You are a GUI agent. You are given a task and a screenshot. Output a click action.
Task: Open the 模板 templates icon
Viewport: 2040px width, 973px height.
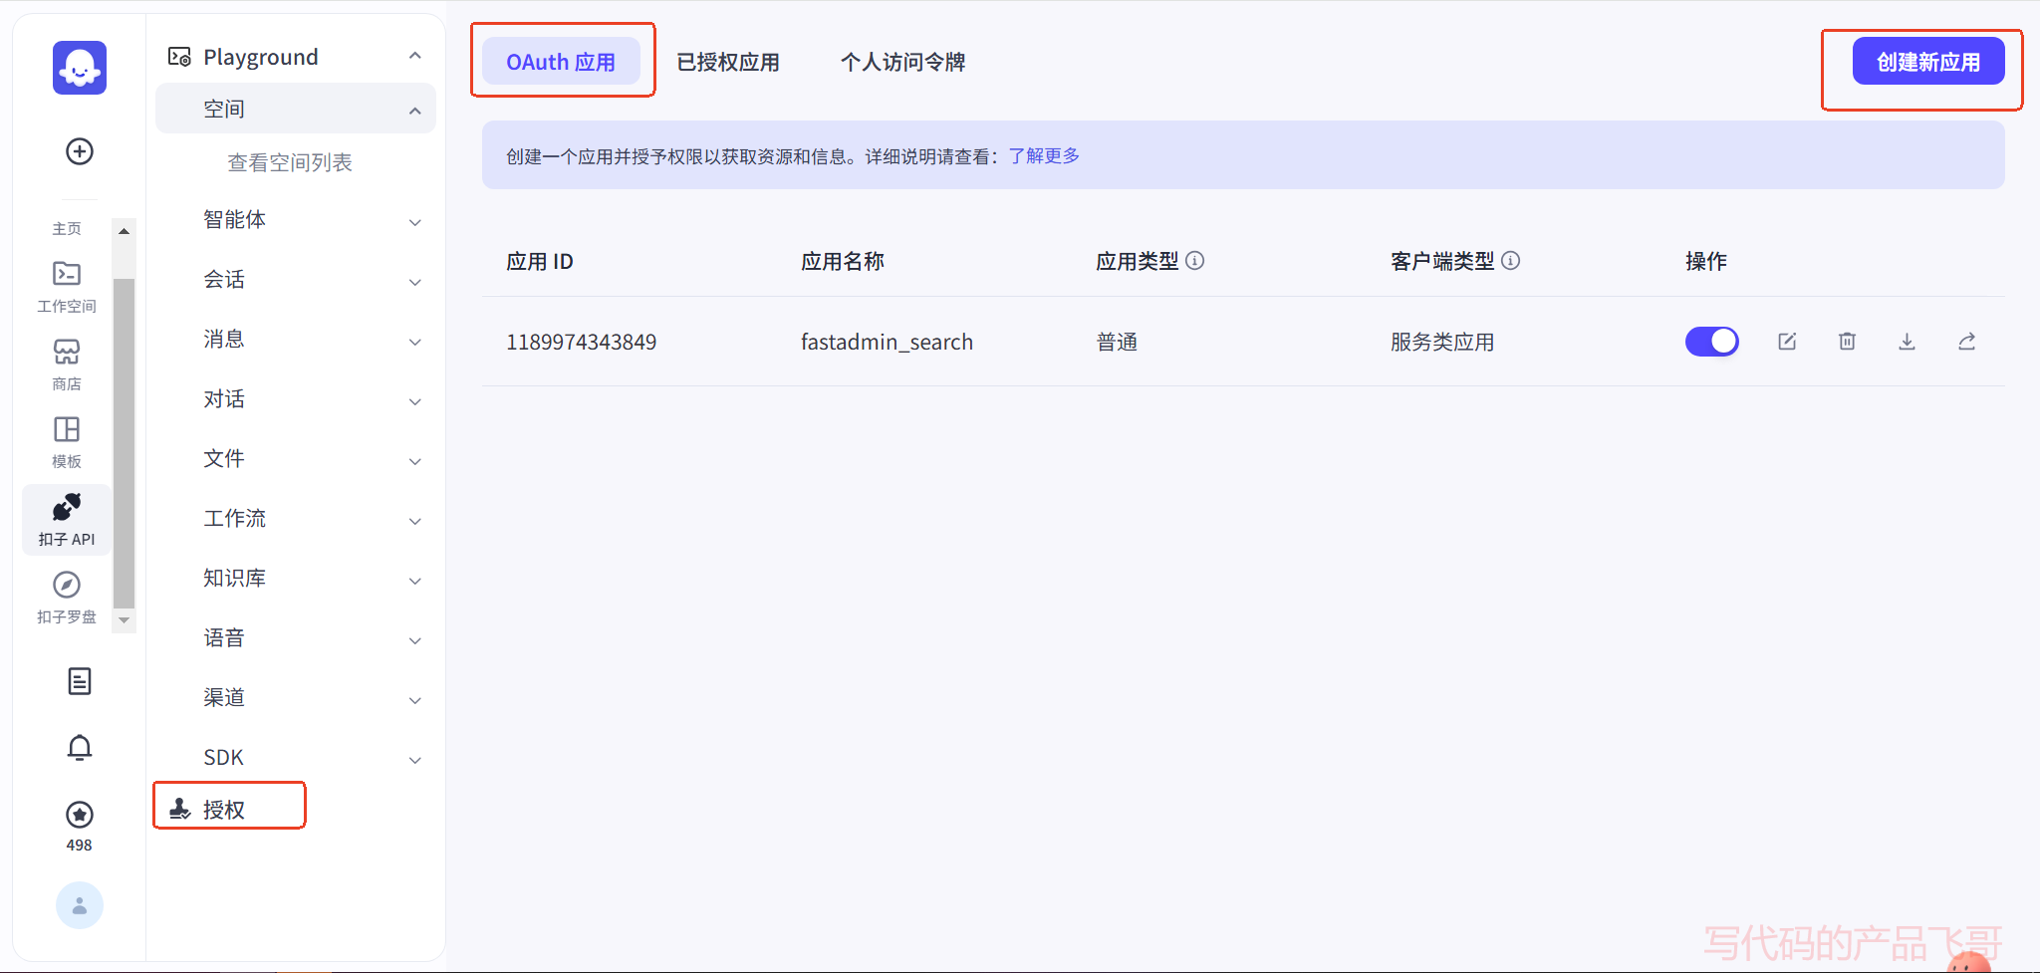coord(67,441)
